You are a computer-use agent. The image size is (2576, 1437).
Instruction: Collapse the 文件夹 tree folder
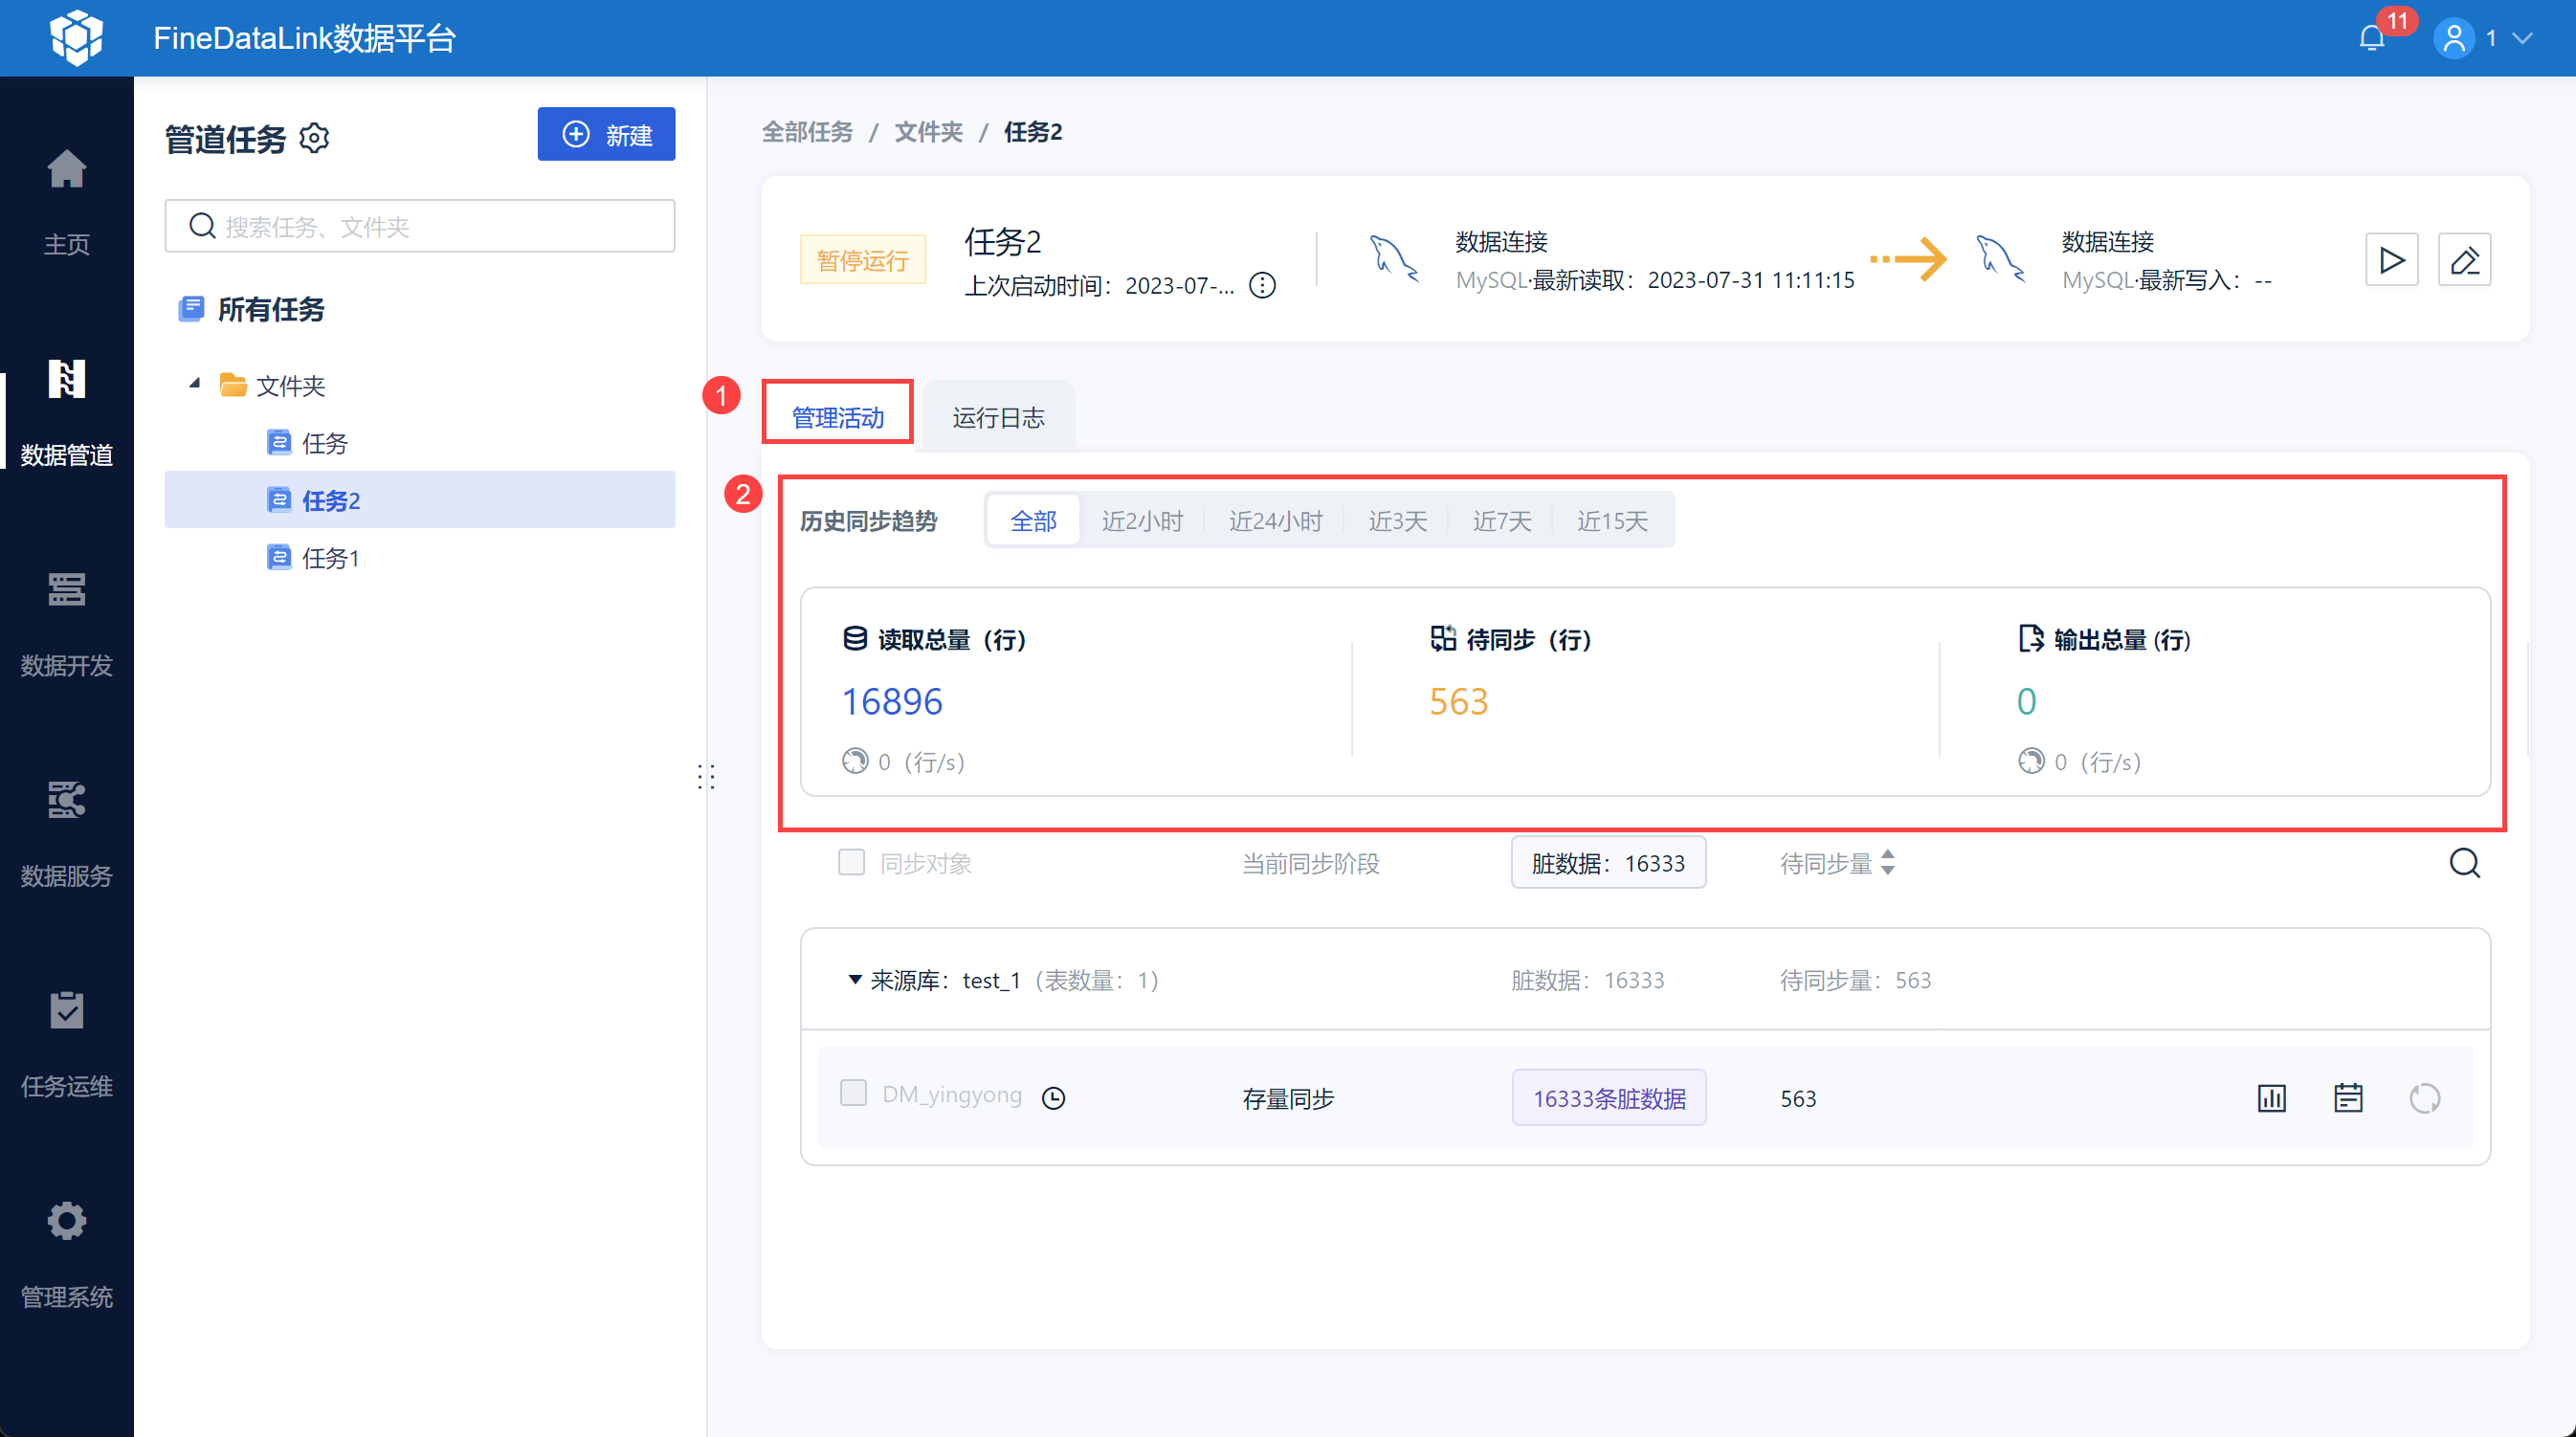(195, 384)
